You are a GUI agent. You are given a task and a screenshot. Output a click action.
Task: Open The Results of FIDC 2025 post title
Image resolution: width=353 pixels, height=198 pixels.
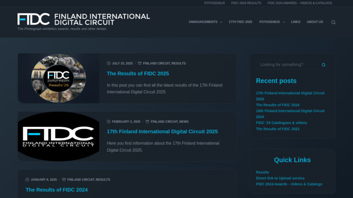138,73
